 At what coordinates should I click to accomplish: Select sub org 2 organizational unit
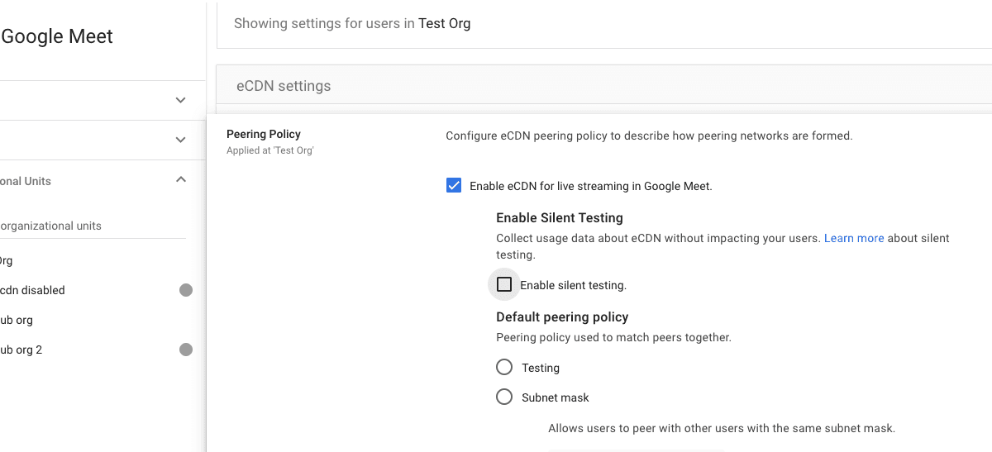(21, 350)
